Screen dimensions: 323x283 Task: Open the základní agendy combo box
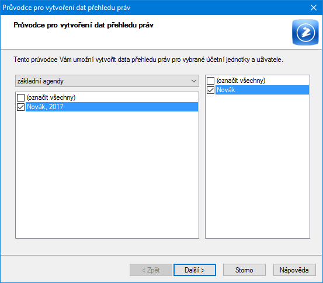point(107,81)
